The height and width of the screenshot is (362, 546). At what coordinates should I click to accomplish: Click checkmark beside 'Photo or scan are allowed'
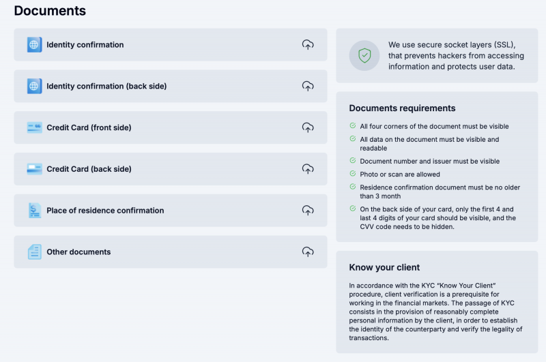click(x=353, y=174)
